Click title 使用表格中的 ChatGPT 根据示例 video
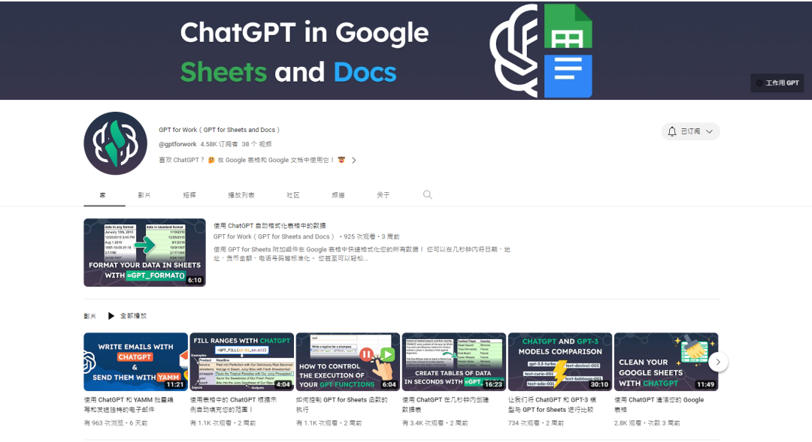Screen dimensions: 812x442 point(234,404)
